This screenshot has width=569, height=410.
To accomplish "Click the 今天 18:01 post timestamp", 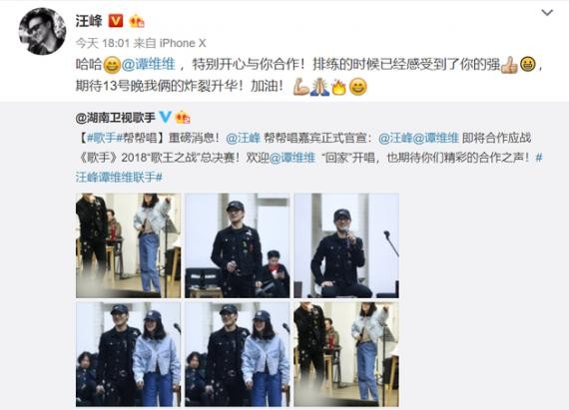I will pyautogui.click(x=103, y=43).
